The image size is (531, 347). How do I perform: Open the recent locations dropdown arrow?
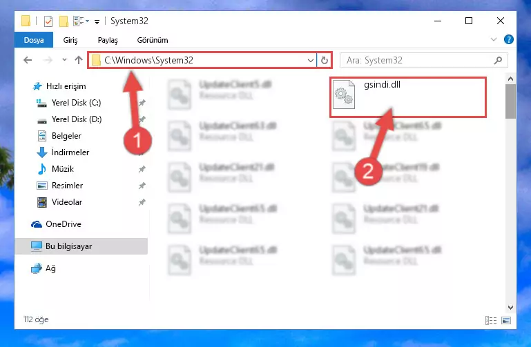(x=64, y=60)
